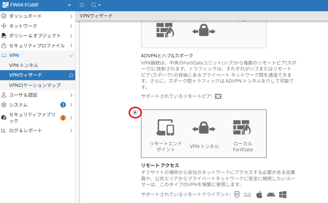The image size is (328, 203).
Task: Click the ADVPNとハブ&スポーク heading
Action: click(167, 56)
